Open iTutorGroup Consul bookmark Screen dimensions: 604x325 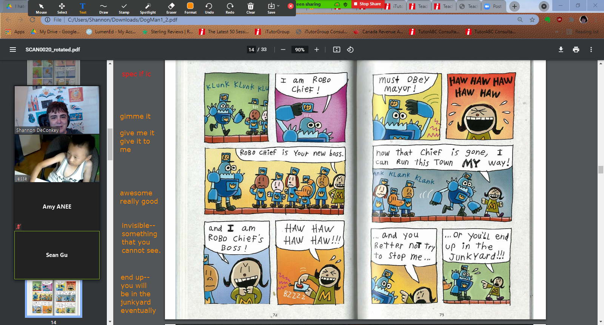[322, 32]
